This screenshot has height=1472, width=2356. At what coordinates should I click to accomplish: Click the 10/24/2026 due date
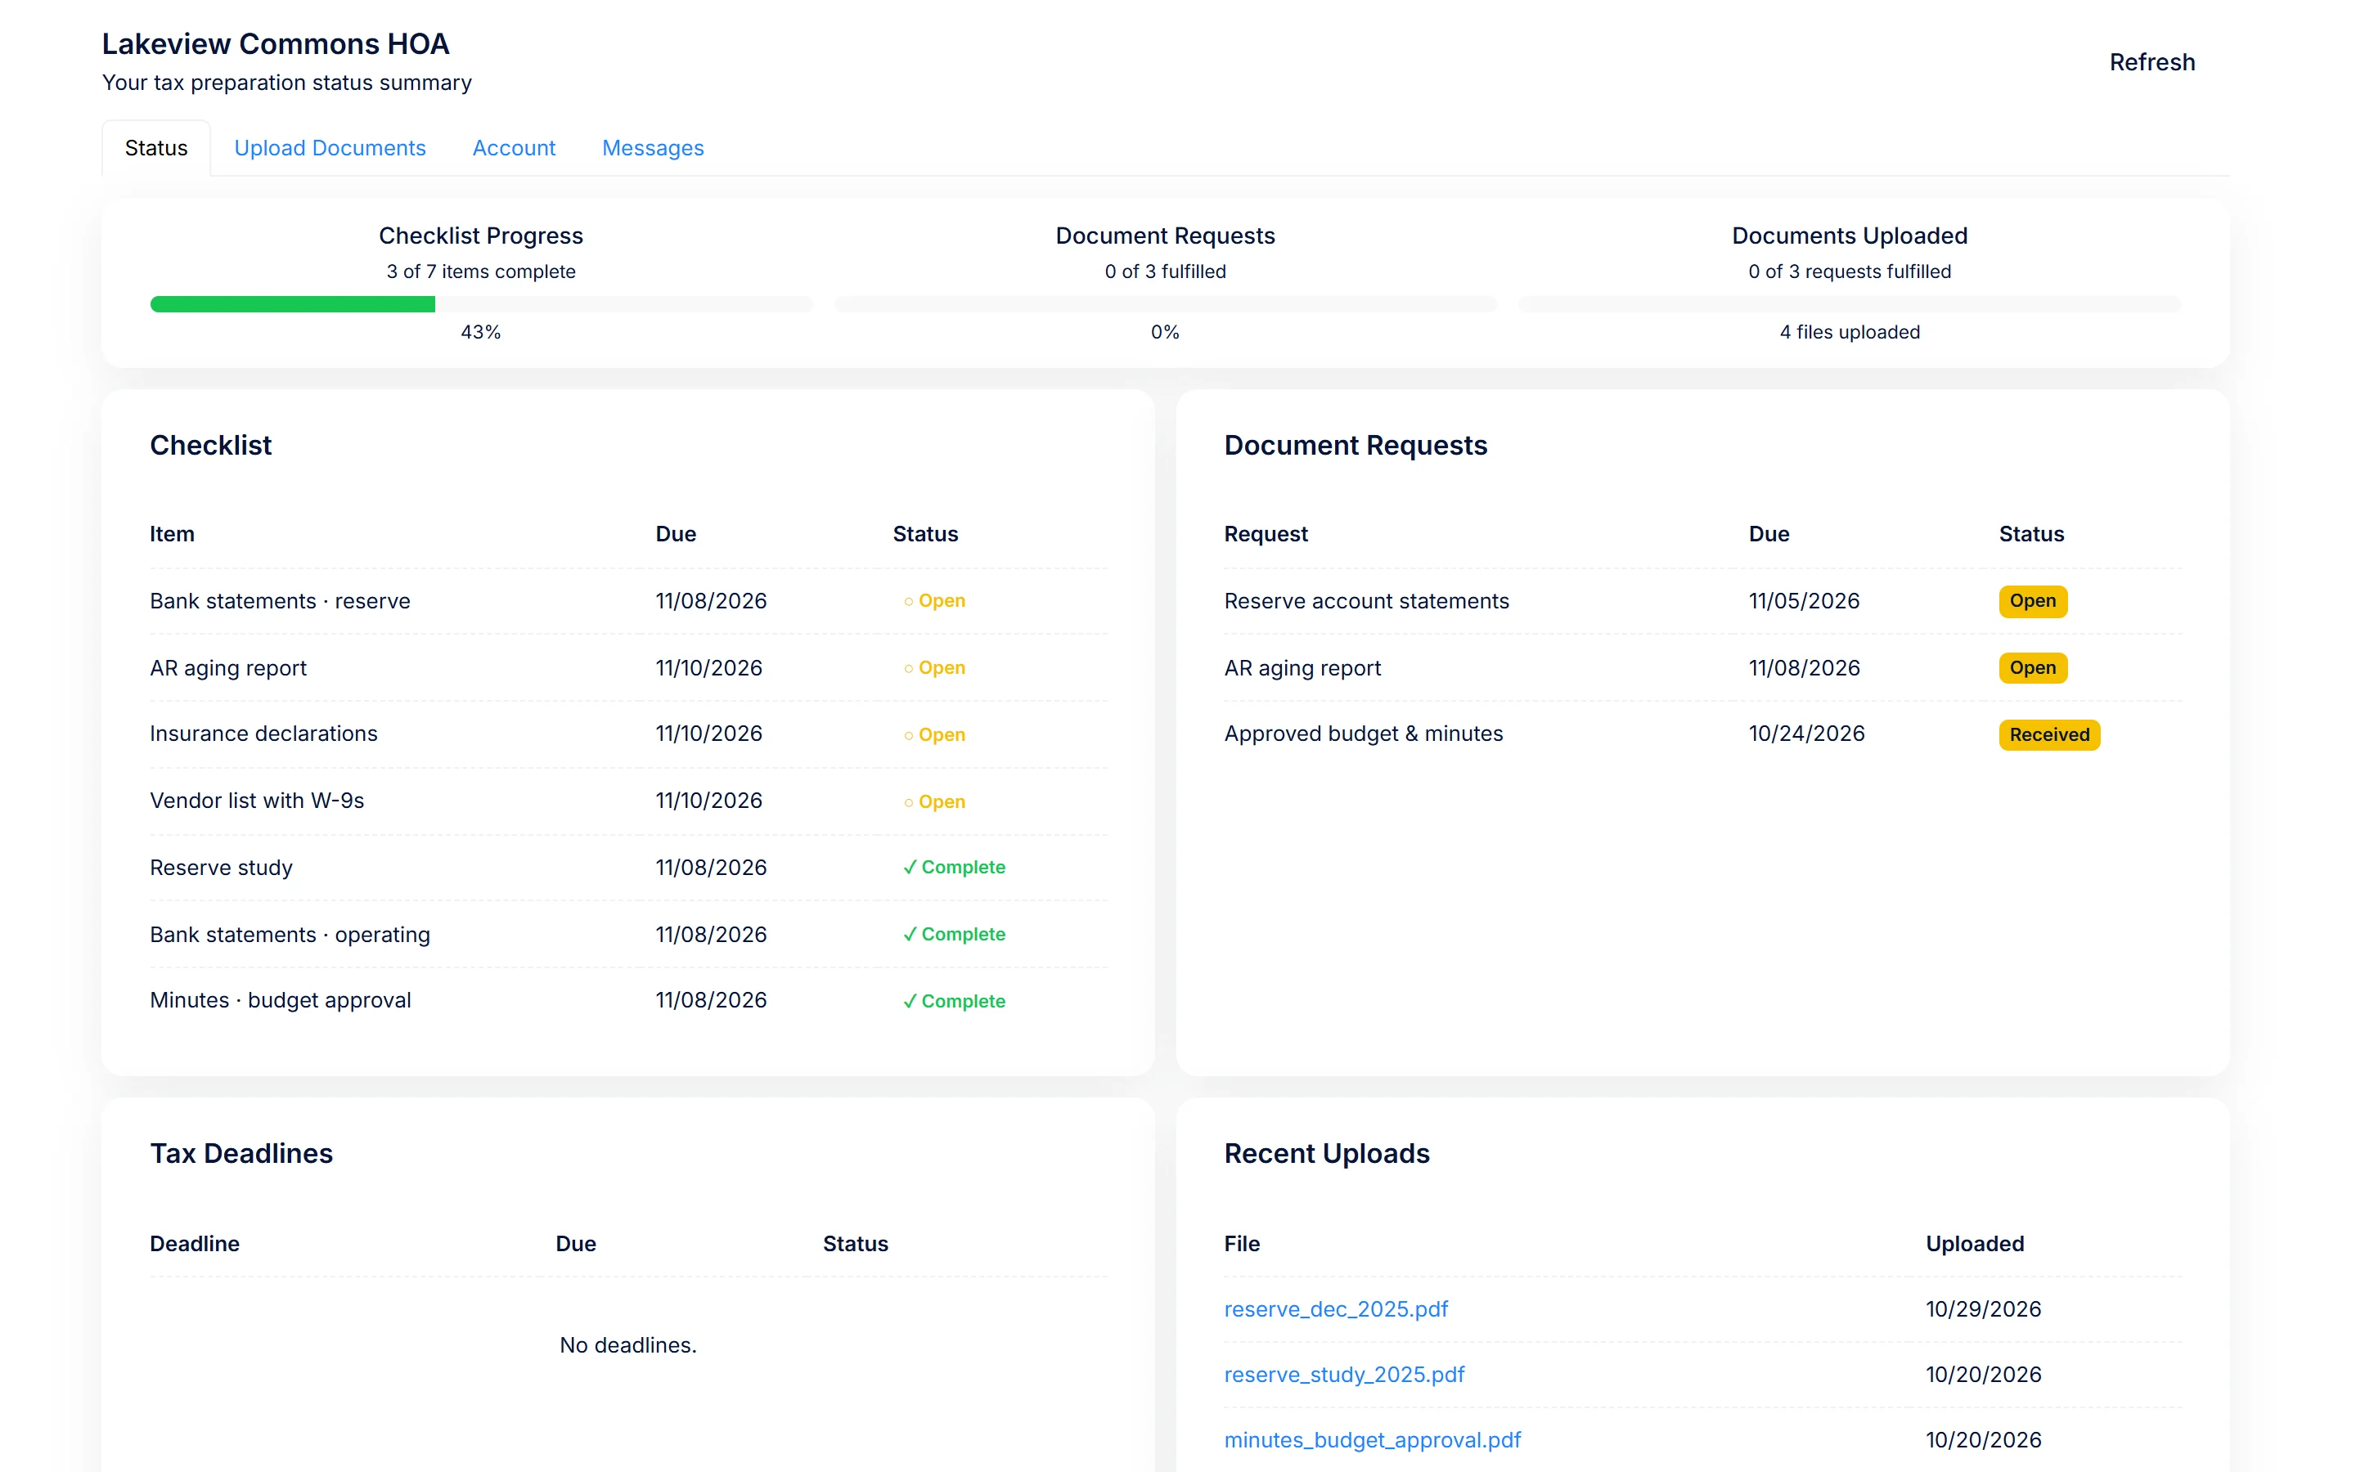coord(1806,733)
